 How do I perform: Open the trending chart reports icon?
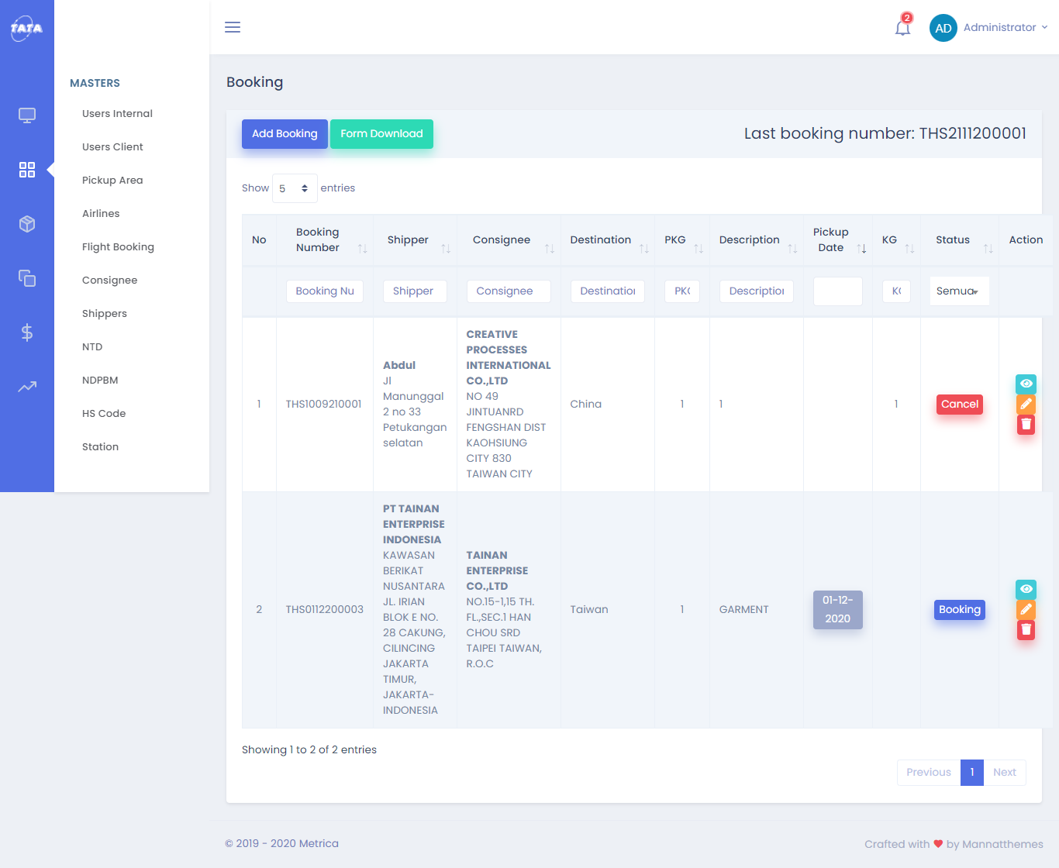click(27, 387)
